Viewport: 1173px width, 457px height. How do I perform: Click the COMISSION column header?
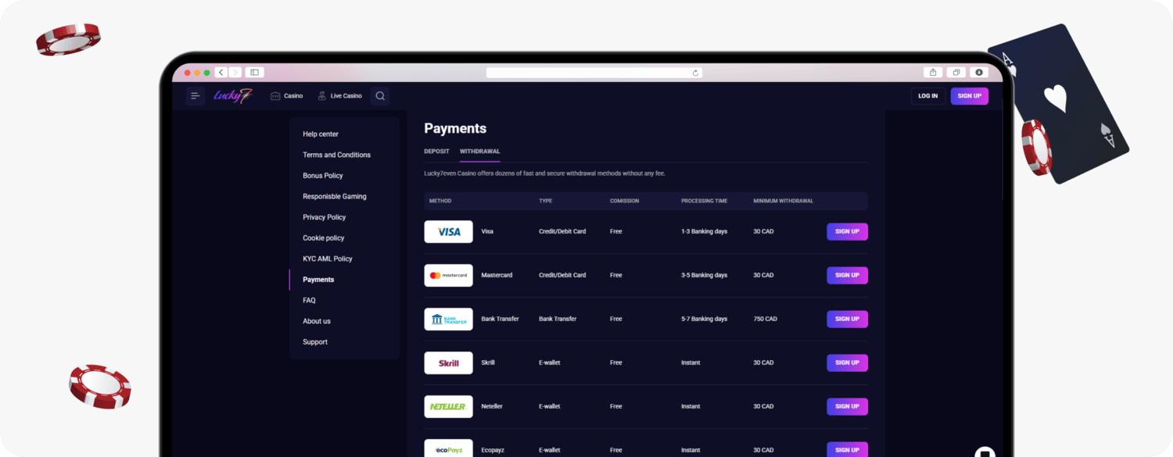[x=624, y=201]
